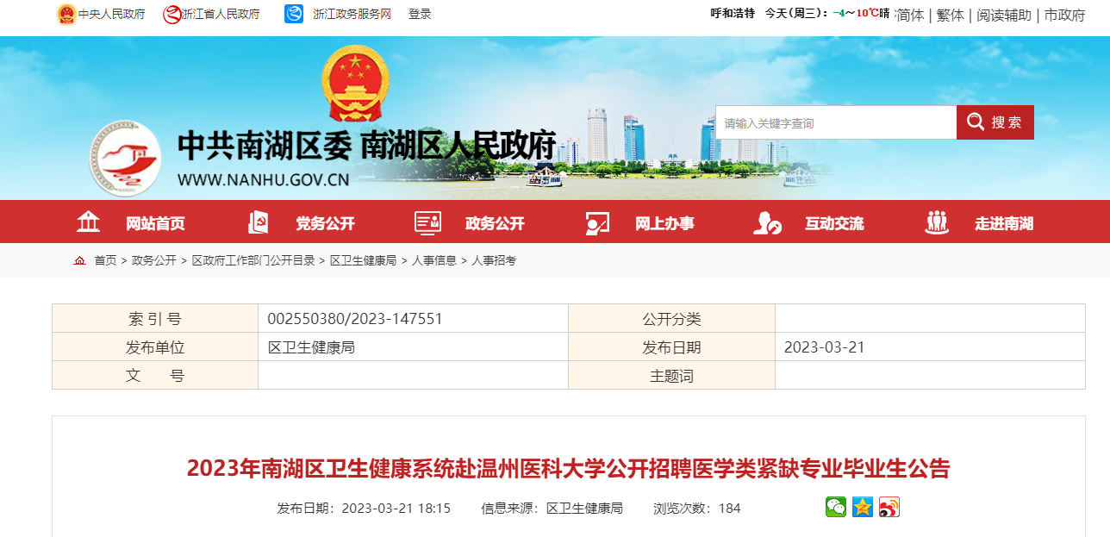
Task: Click the red 搜索 search button
Action: click(995, 122)
